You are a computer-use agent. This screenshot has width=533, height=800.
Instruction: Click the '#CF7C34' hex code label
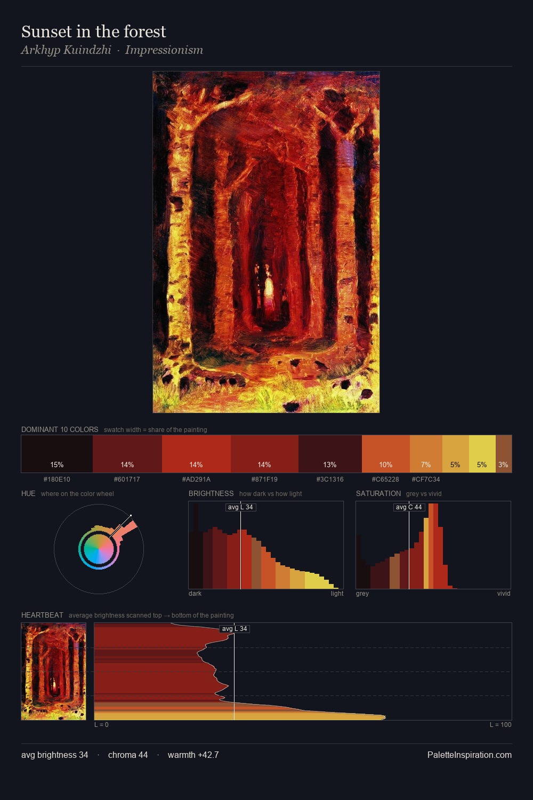point(426,479)
